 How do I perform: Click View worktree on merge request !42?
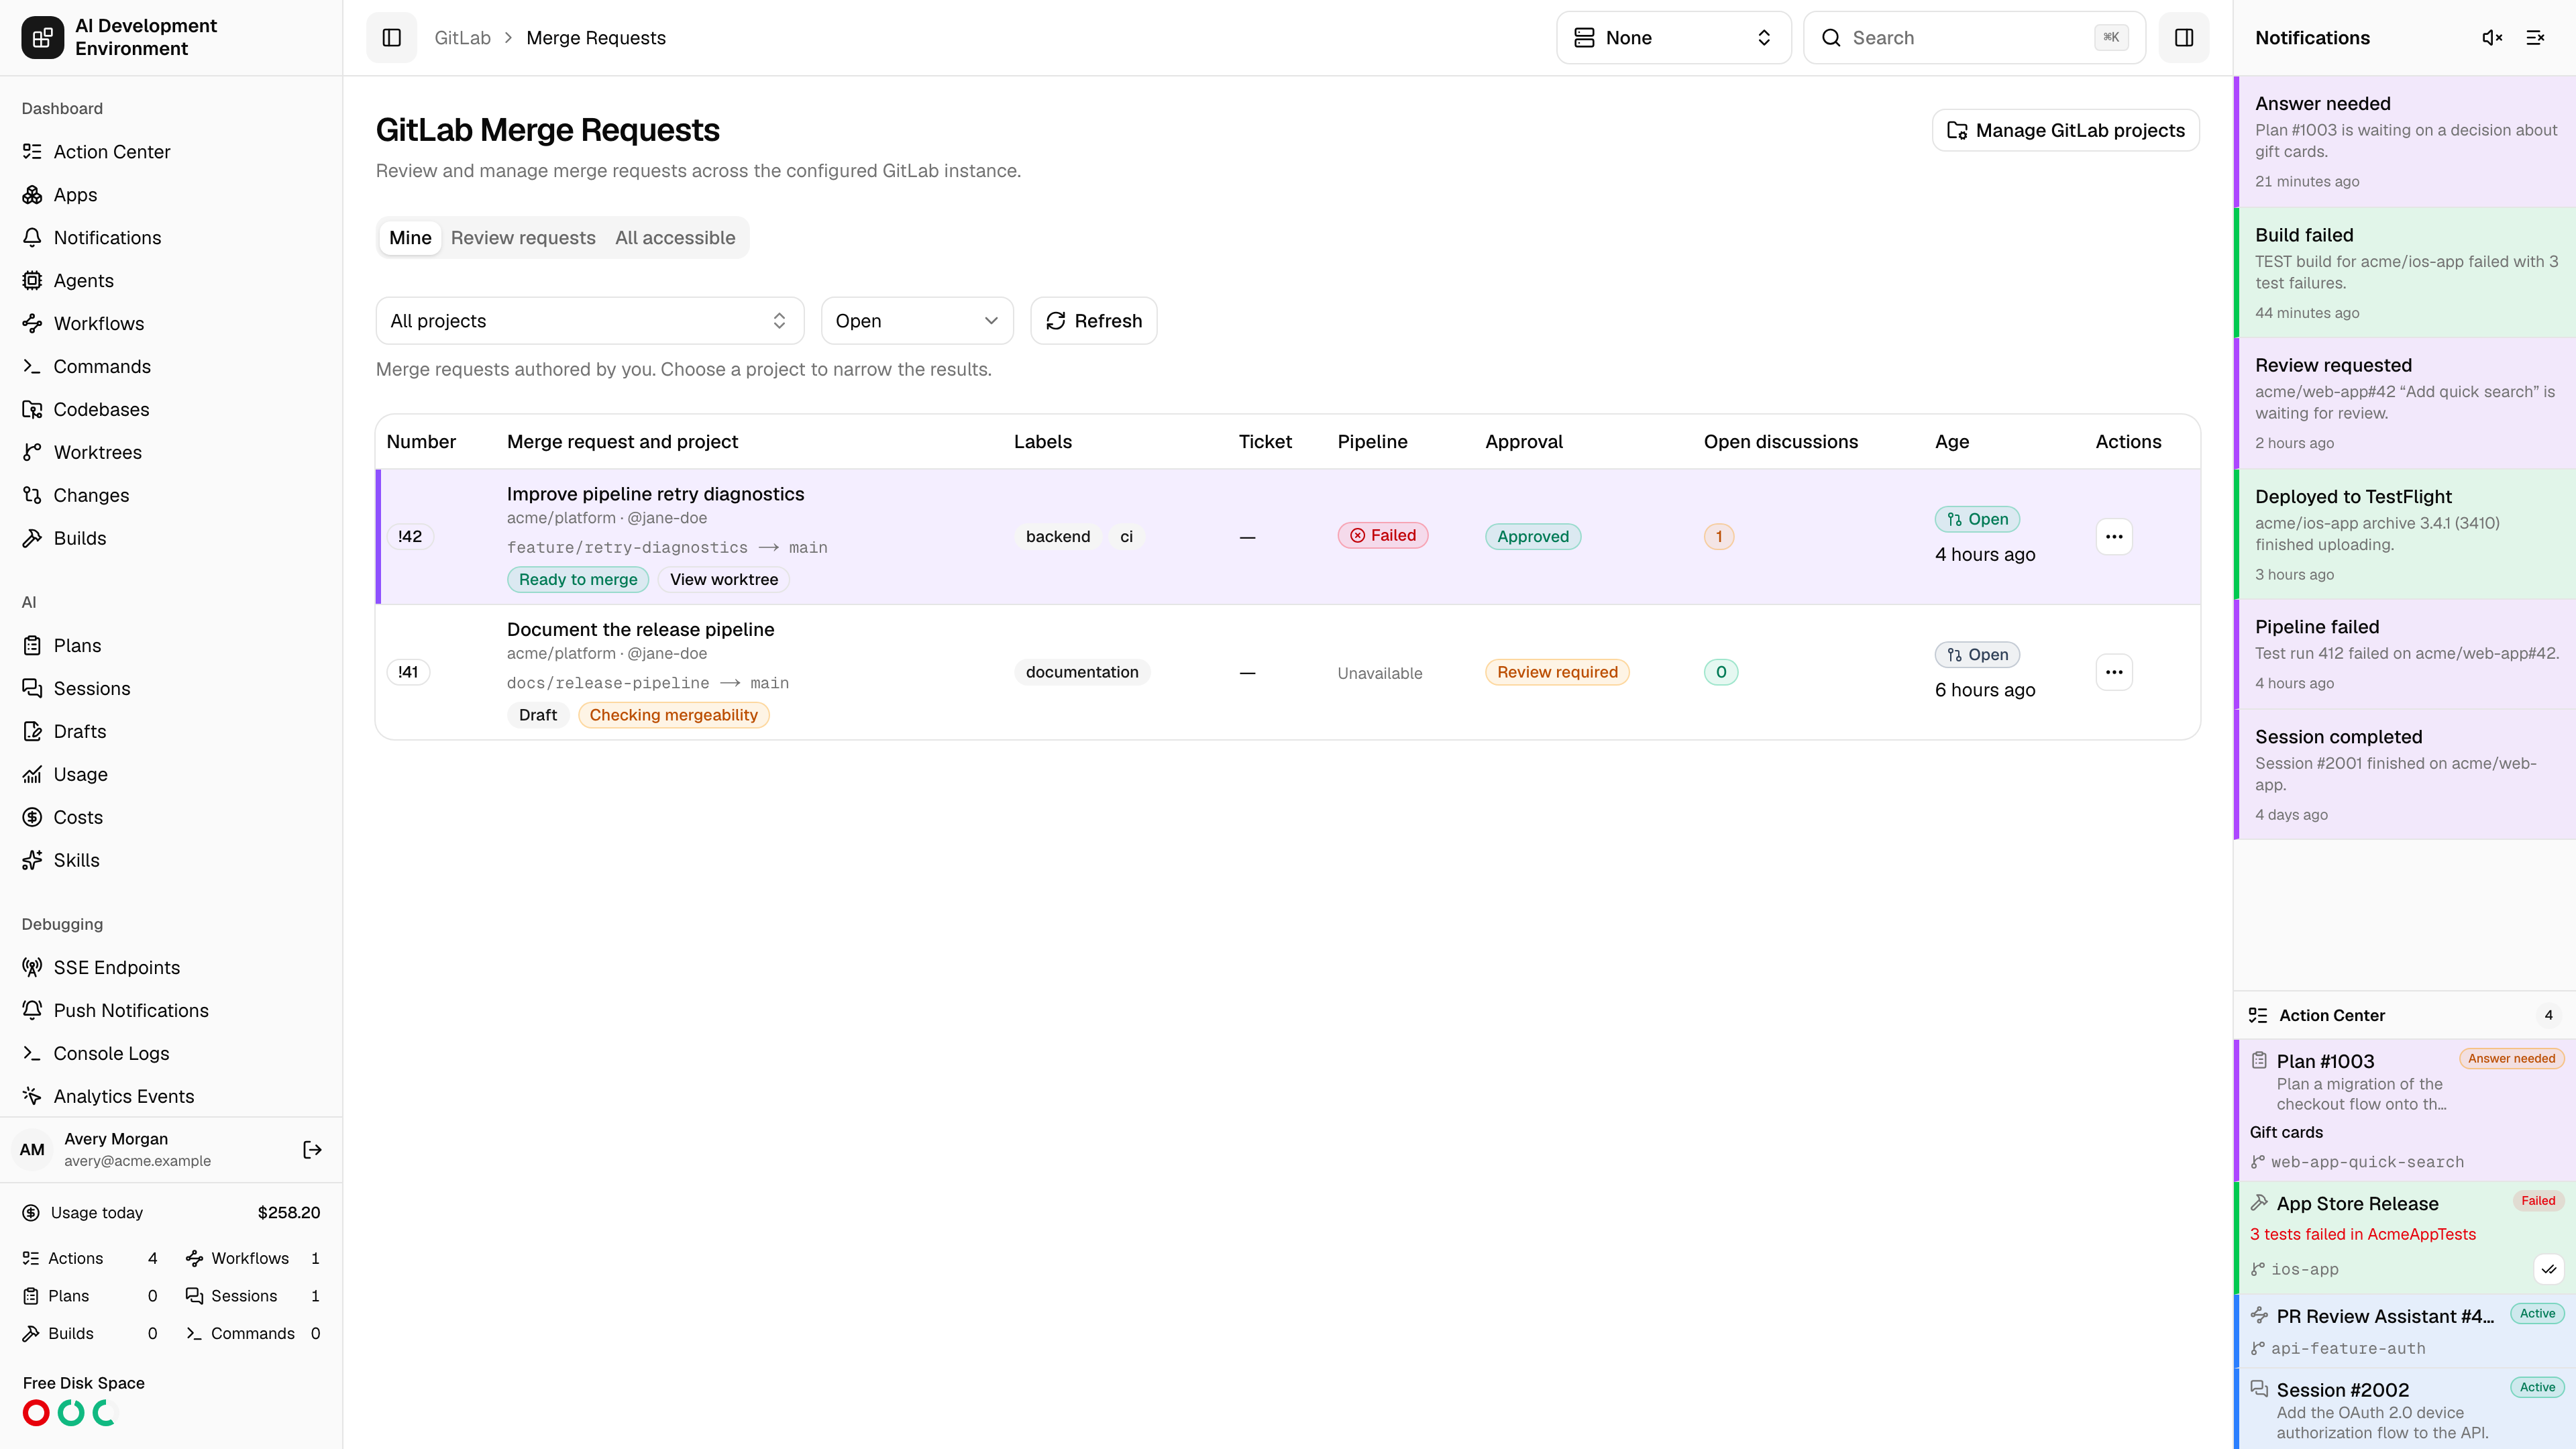[724, 579]
